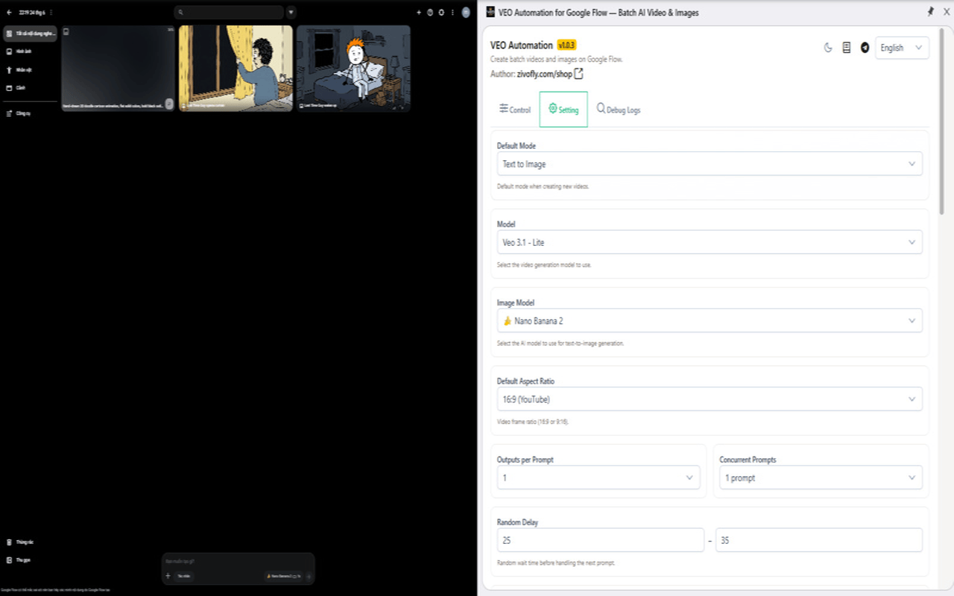The width and height of the screenshot is (954, 596).
Task: Select the first item in Flow's left sidebar
Action: [x=30, y=34]
